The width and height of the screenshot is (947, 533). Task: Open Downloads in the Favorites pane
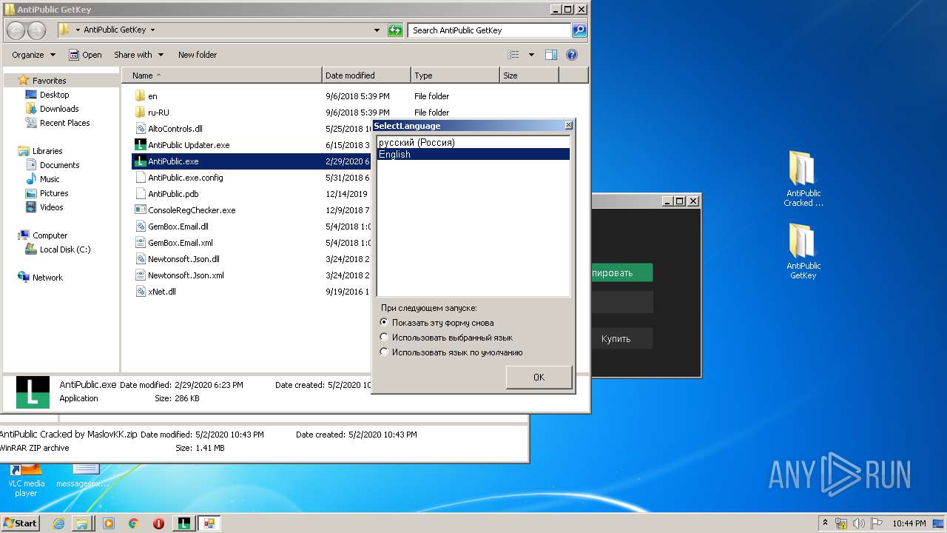58,109
